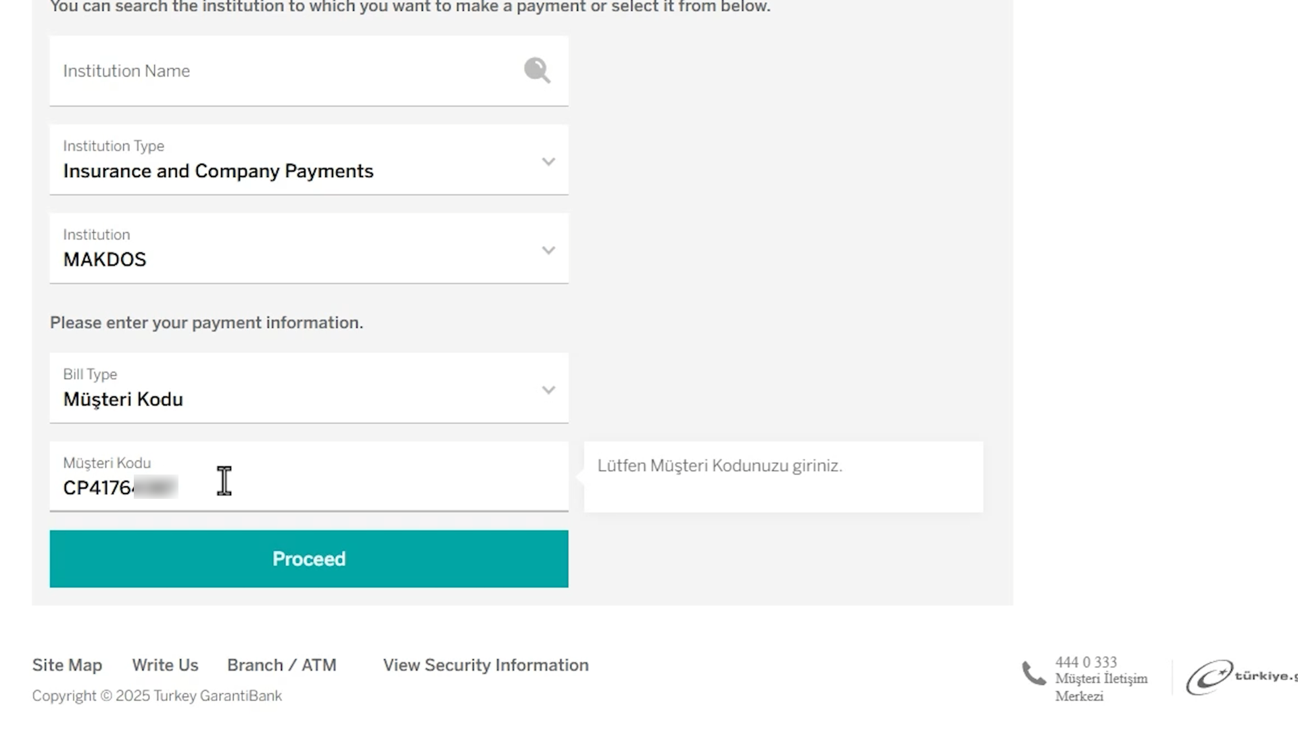Select the Müşteri Kodu bill type field
This screenshot has height=730, width=1298.
coord(309,388)
